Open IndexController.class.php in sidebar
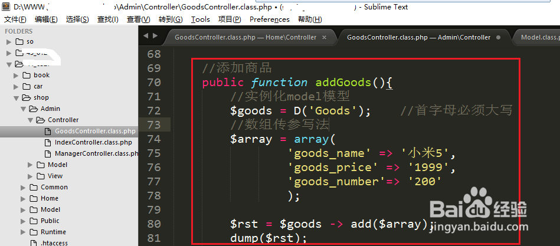Screen dimensions: 560x246 pyautogui.click(x=93, y=142)
